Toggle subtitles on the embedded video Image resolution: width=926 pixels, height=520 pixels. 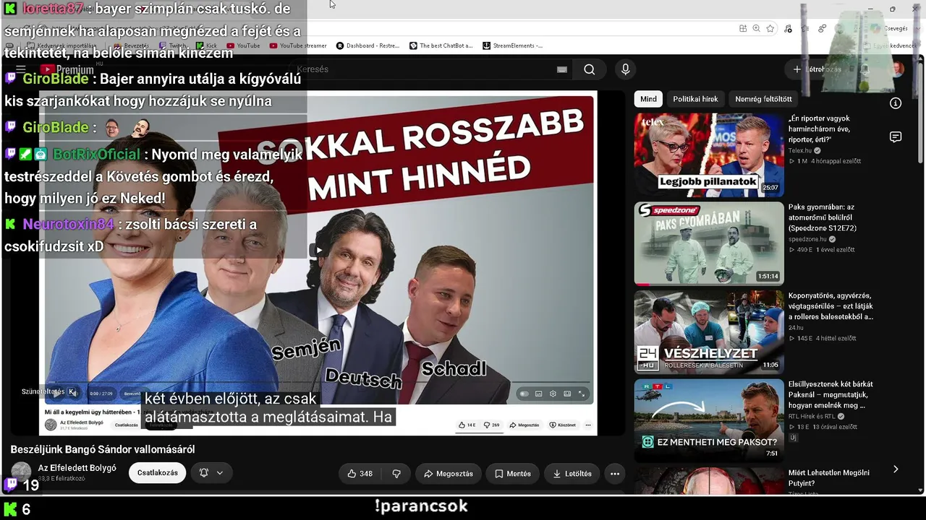tap(538, 394)
